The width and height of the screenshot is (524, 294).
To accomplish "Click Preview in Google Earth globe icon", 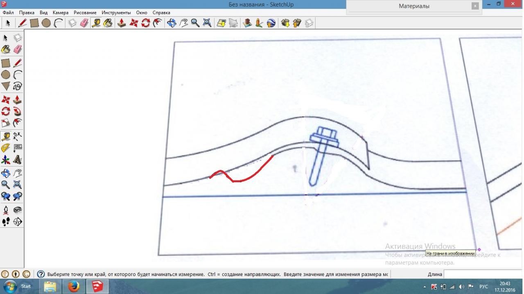I will pyautogui.click(x=271, y=23).
